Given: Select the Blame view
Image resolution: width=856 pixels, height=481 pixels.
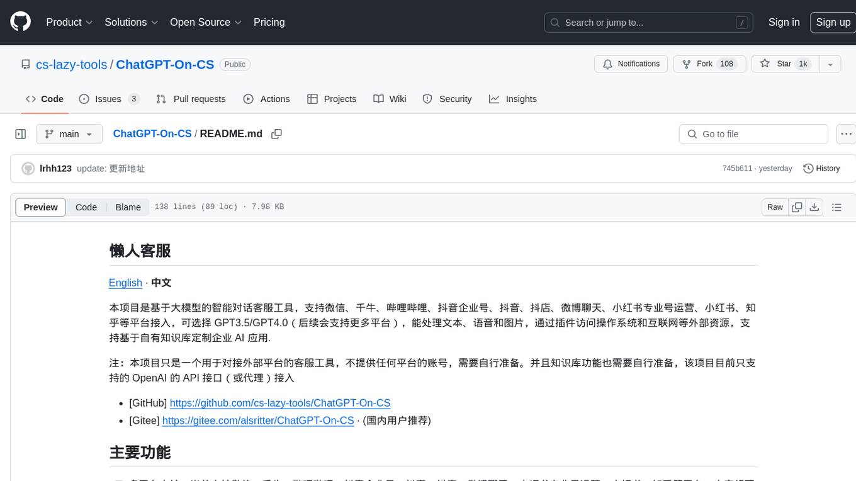Looking at the screenshot, I should click(128, 207).
